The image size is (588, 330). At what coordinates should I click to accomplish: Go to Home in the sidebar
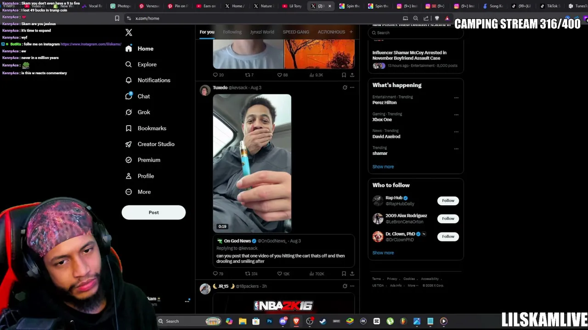(140, 49)
